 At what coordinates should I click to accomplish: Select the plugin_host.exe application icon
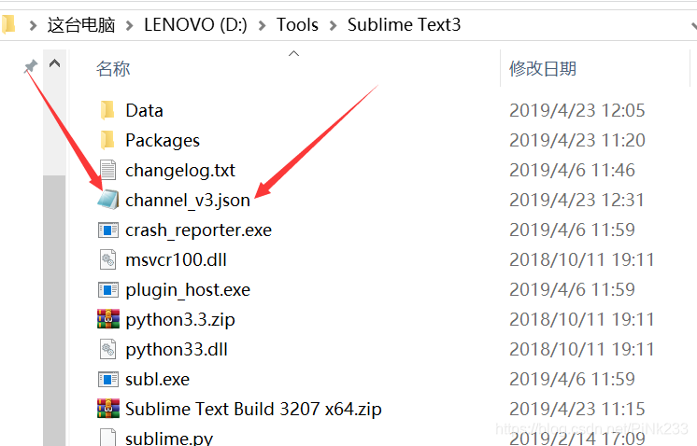pos(108,290)
